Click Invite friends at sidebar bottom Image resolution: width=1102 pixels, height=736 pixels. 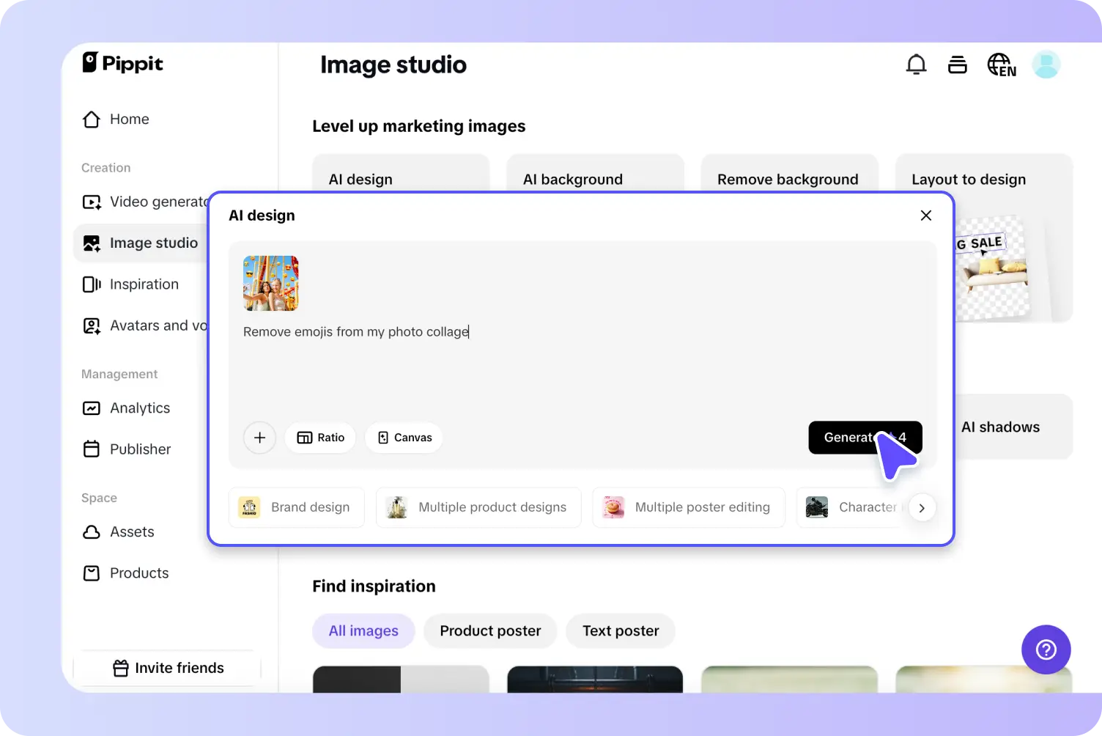(x=168, y=668)
